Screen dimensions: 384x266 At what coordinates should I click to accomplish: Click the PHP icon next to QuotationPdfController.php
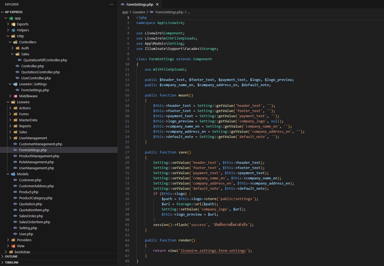[x=19, y=60]
